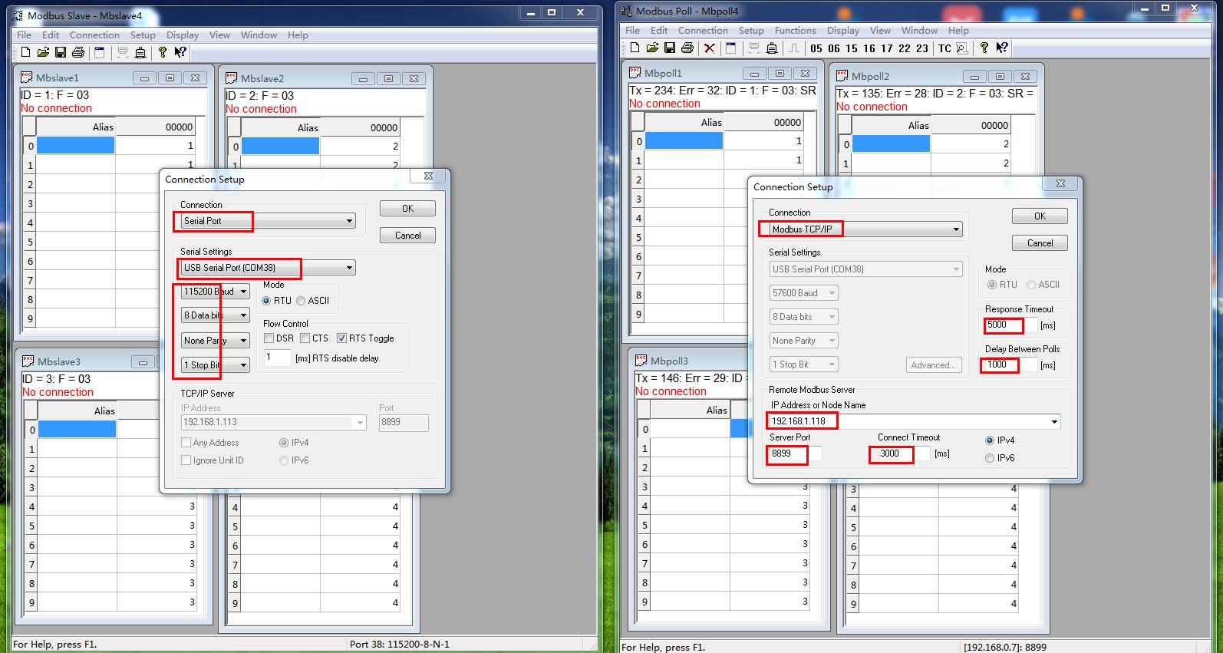Open the Serial Port connection type dropdown
This screenshot has height=653, width=1223.
(349, 221)
